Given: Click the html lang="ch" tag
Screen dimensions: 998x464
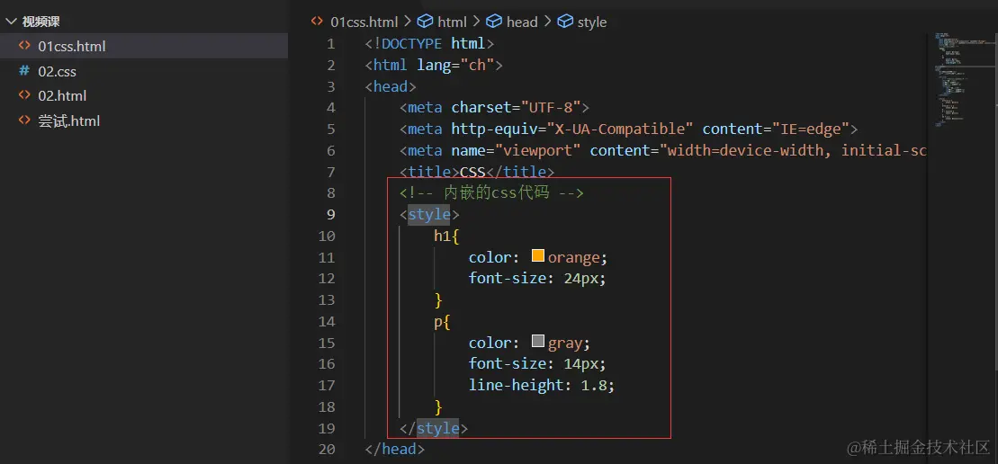Looking at the screenshot, I should 434,65.
